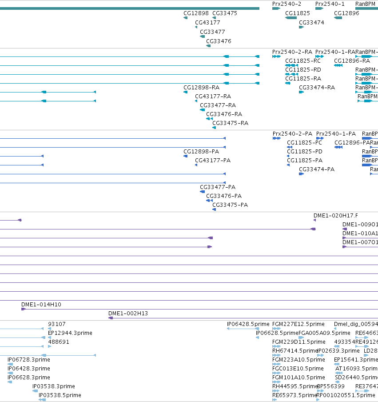Click the RE65973.5prime EST label
The width and height of the screenshot is (378, 402).
(x=295, y=395)
